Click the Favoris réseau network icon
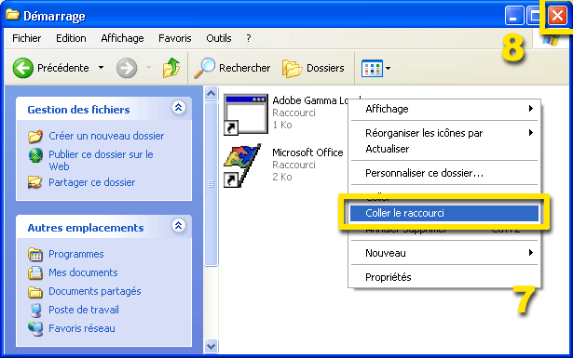573x358 pixels. [35, 328]
